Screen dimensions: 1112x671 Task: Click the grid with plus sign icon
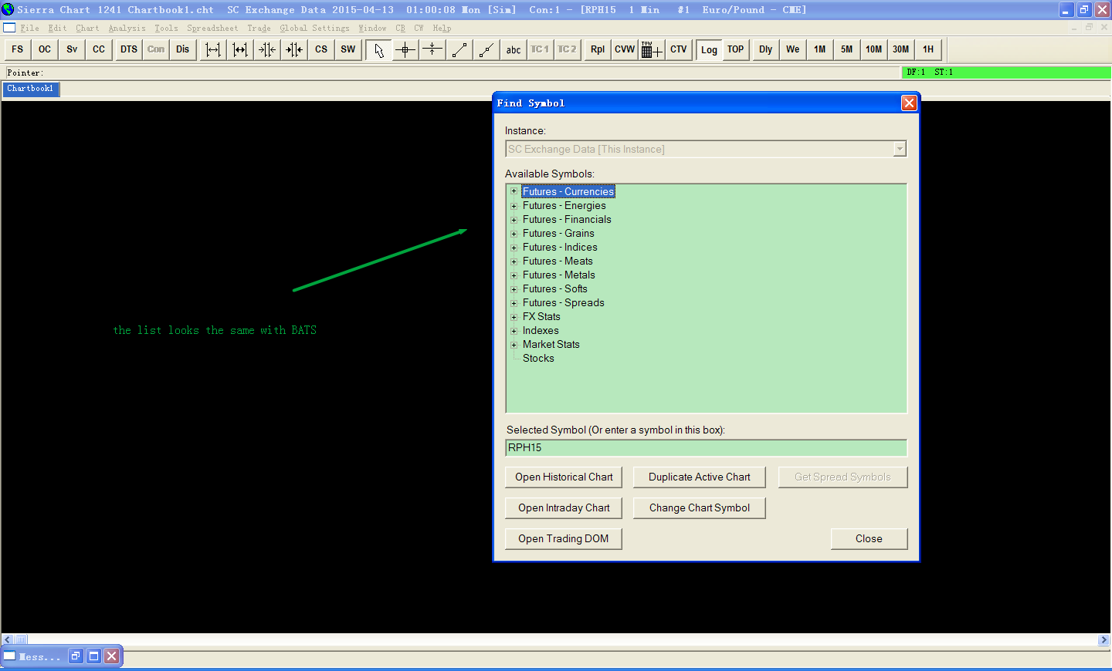point(652,49)
